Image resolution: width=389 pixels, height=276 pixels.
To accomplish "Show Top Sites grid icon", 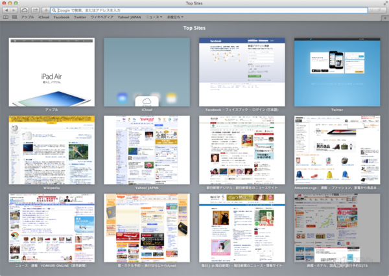I will [x=14, y=17].
